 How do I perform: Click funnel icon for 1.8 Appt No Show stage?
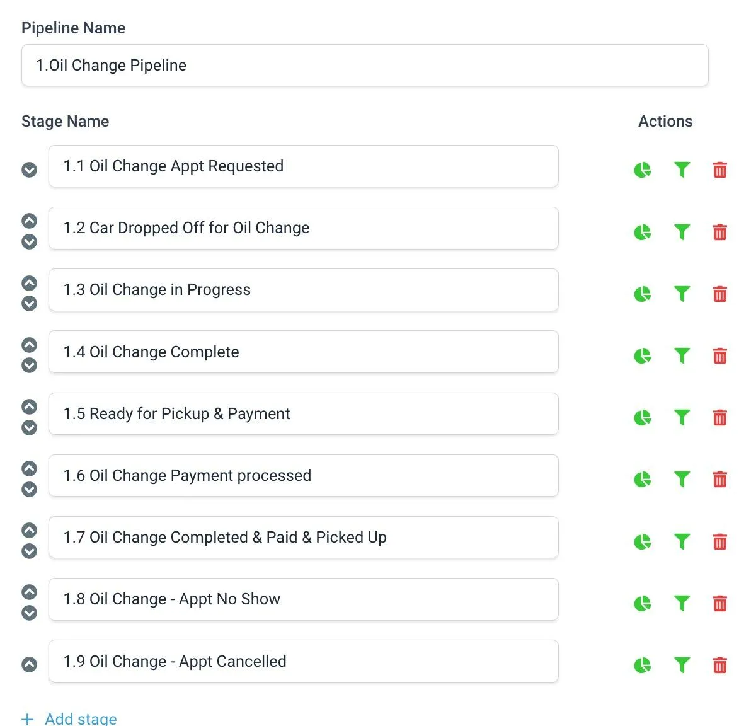681,603
